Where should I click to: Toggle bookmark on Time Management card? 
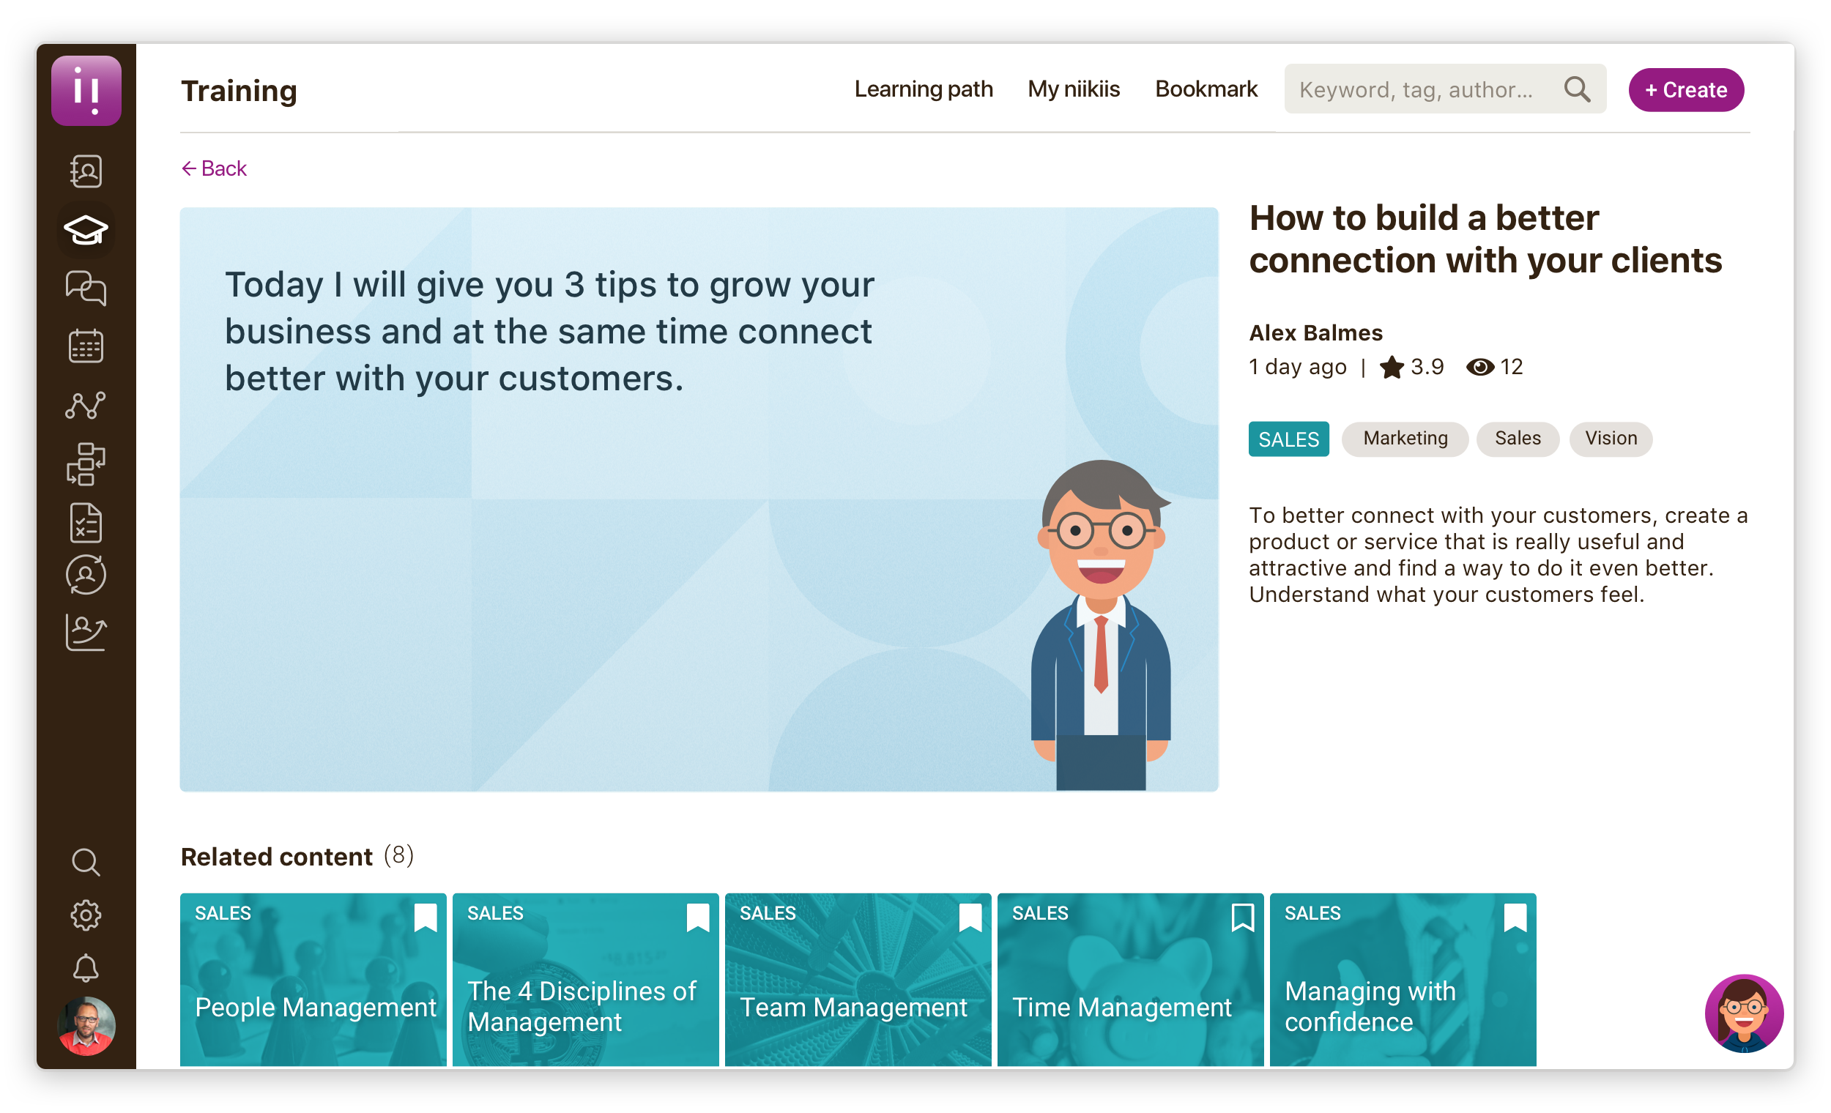tap(1242, 917)
